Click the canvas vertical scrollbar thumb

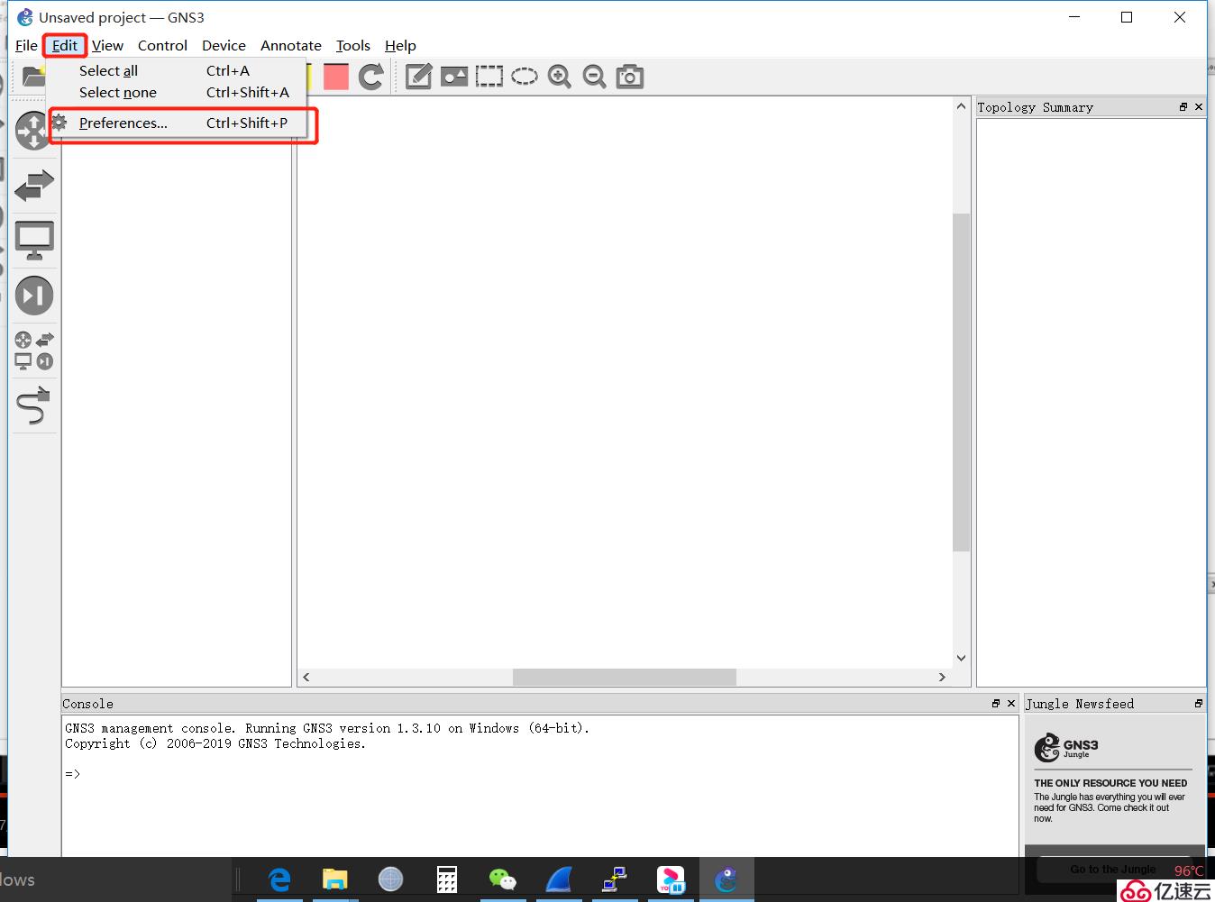pyautogui.click(x=961, y=382)
